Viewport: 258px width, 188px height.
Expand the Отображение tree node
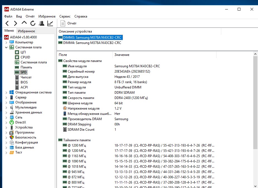(6, 103)
